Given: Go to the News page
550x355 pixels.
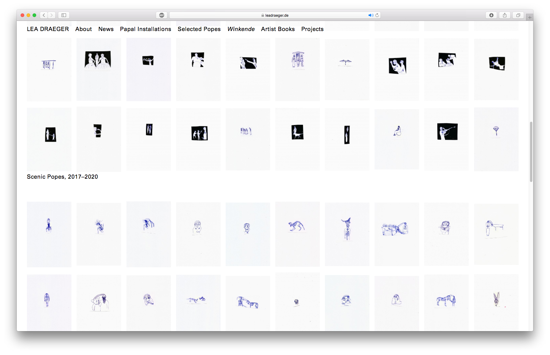Looking at the screenshot, I should 106,29.
